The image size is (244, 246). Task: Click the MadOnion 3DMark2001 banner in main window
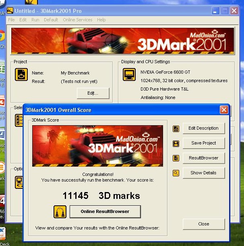[122, 41]
